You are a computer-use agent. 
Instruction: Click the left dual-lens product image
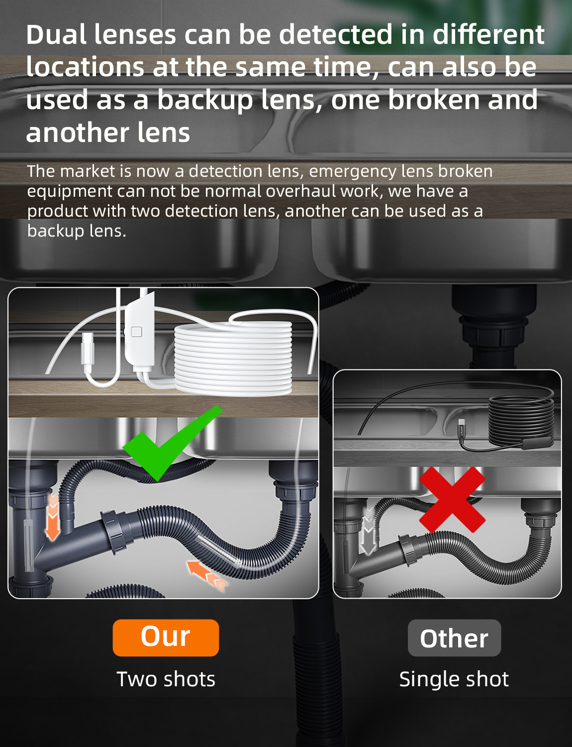pyautogui.click(x=163, y=443)
